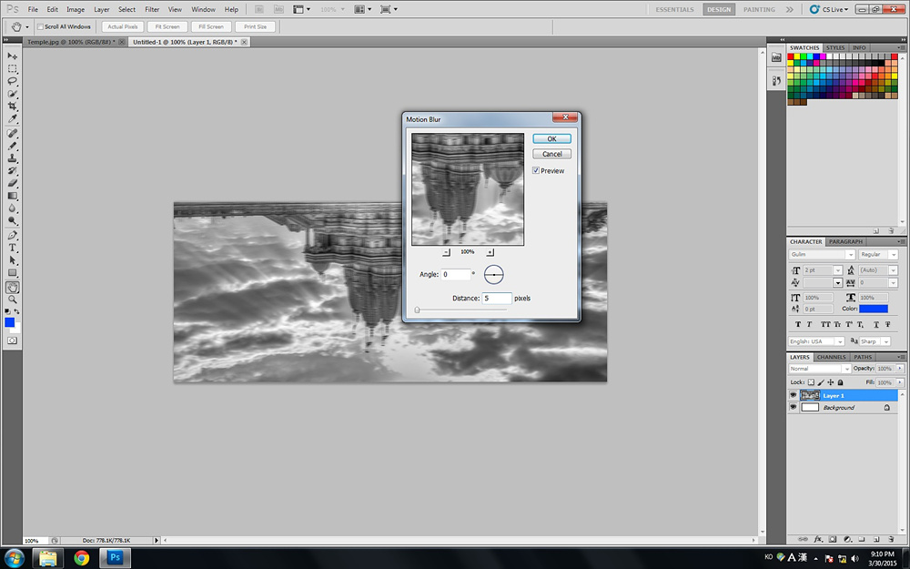The image size is (910, 569).
Task: Select the Crop tool
Action: [x=13, y=107]
